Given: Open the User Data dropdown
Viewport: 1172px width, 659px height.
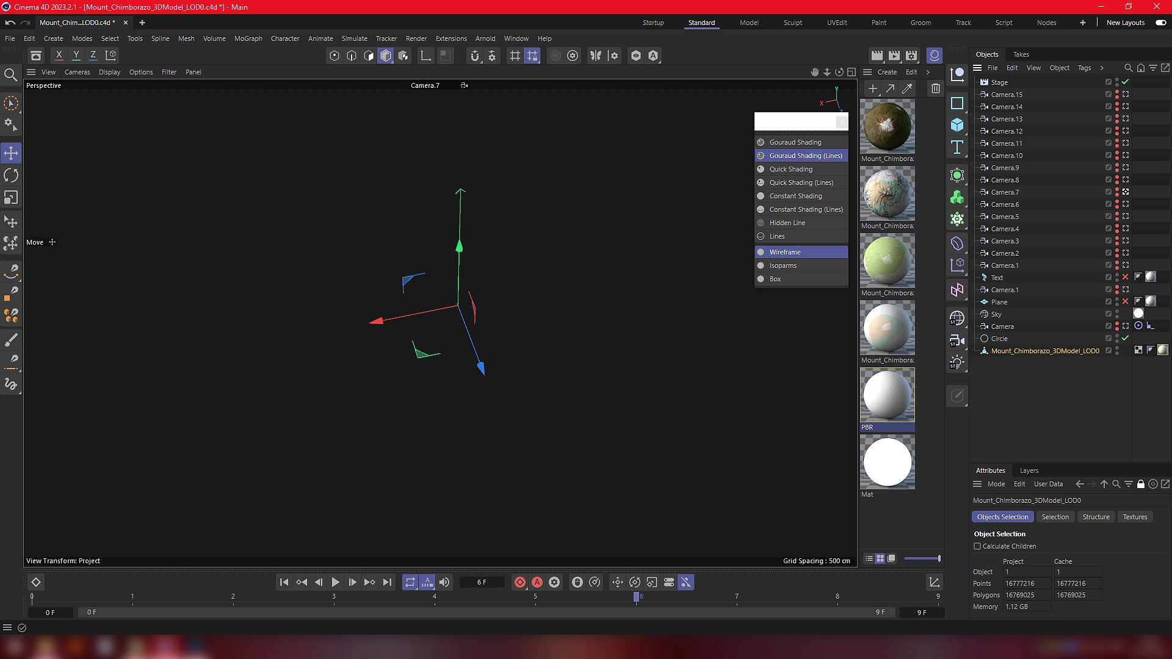Looking at the screenshot, I should (x=1048, y=484).
